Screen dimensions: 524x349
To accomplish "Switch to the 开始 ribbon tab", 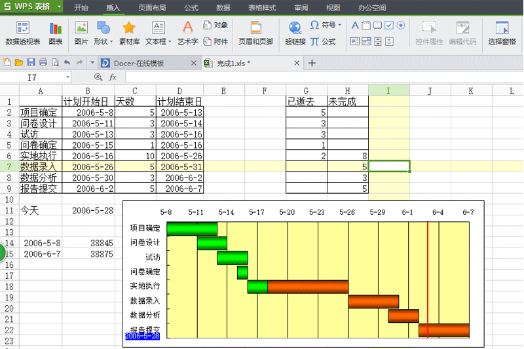I will pos(81,8).
